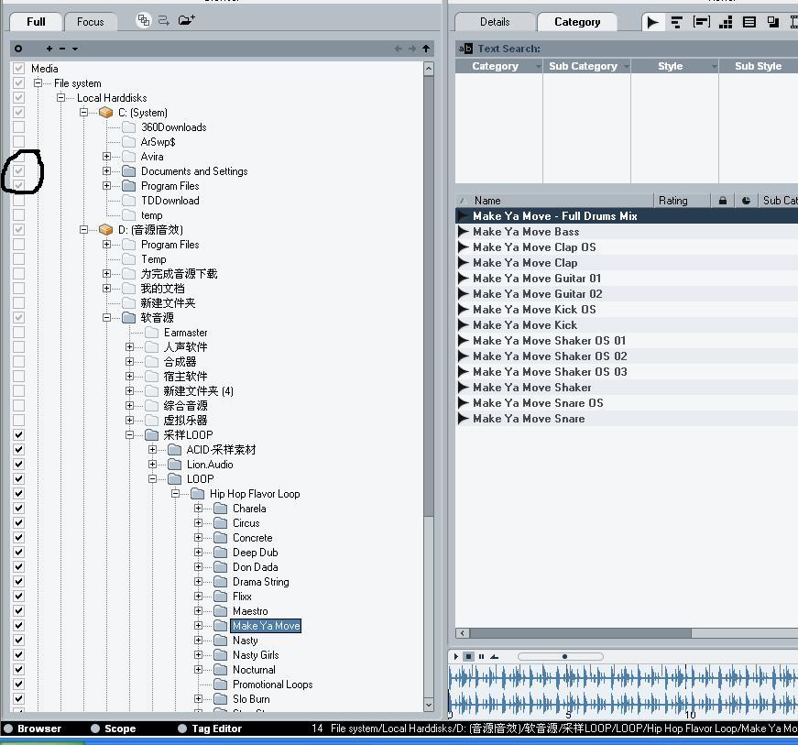798x745 pixels.
Task: Toggle checkbox for Documents and Settings
Action: click(19, 170)
